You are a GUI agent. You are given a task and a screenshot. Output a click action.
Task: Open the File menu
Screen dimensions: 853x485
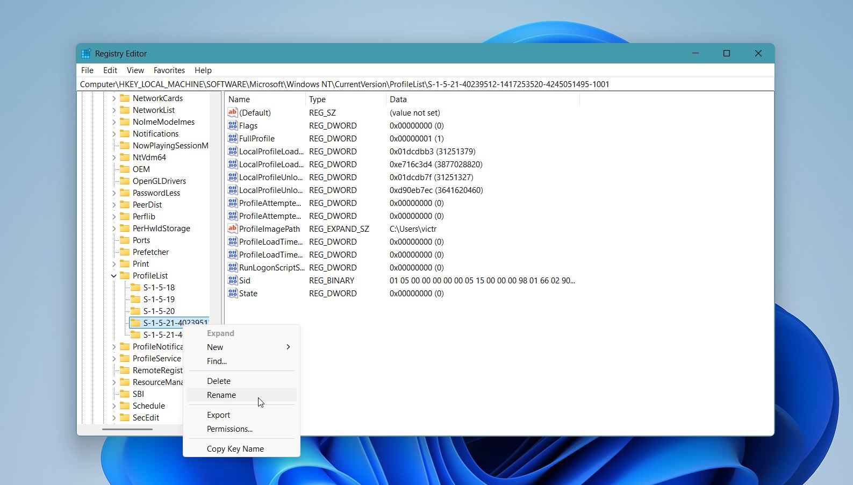[87, 70]
